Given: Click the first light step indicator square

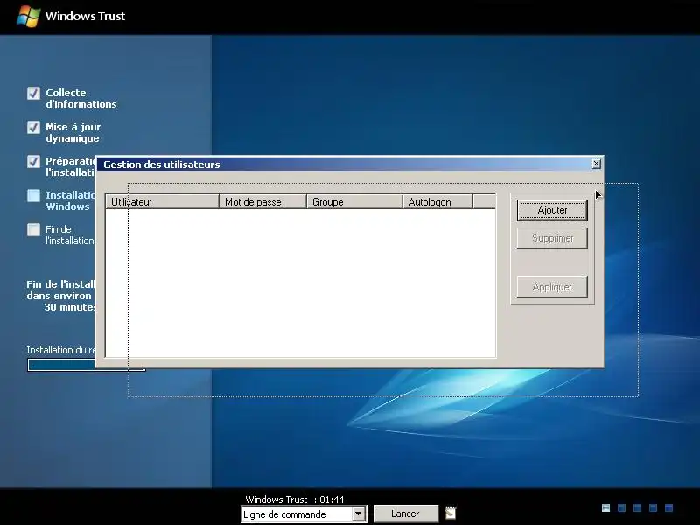Looking at the screenshot, I should click(x=605, y=507).
